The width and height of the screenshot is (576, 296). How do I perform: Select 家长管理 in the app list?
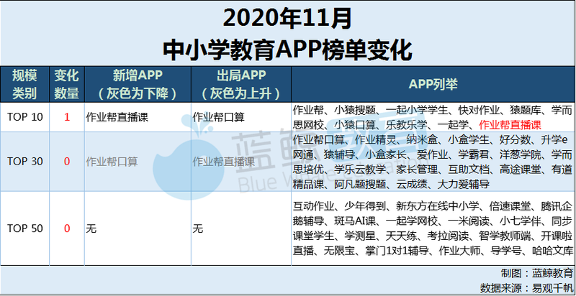(x=417, y=170)
